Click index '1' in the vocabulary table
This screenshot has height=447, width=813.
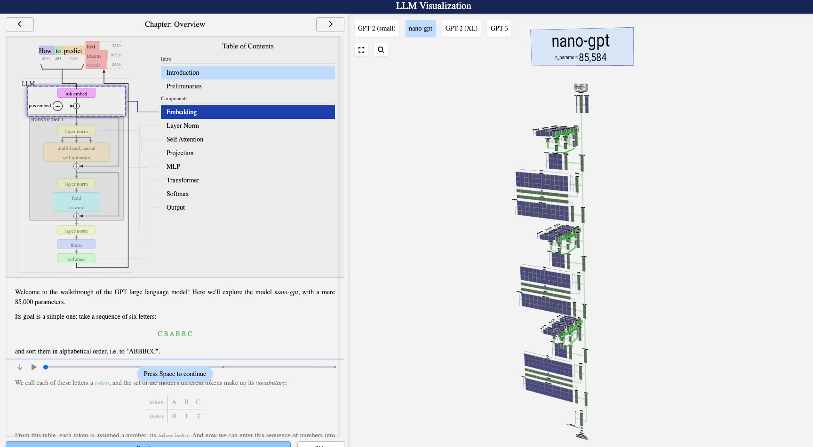coord(186,416)
